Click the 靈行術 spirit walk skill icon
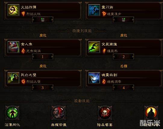 click(94, 10)
